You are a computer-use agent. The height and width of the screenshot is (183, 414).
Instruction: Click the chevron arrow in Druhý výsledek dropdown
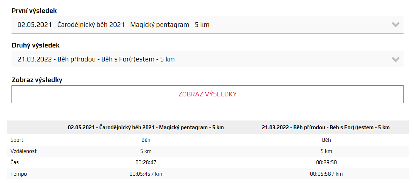tap(395, 59)
